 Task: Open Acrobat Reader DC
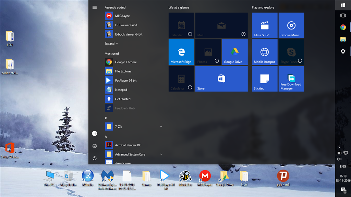click(134, 145)
